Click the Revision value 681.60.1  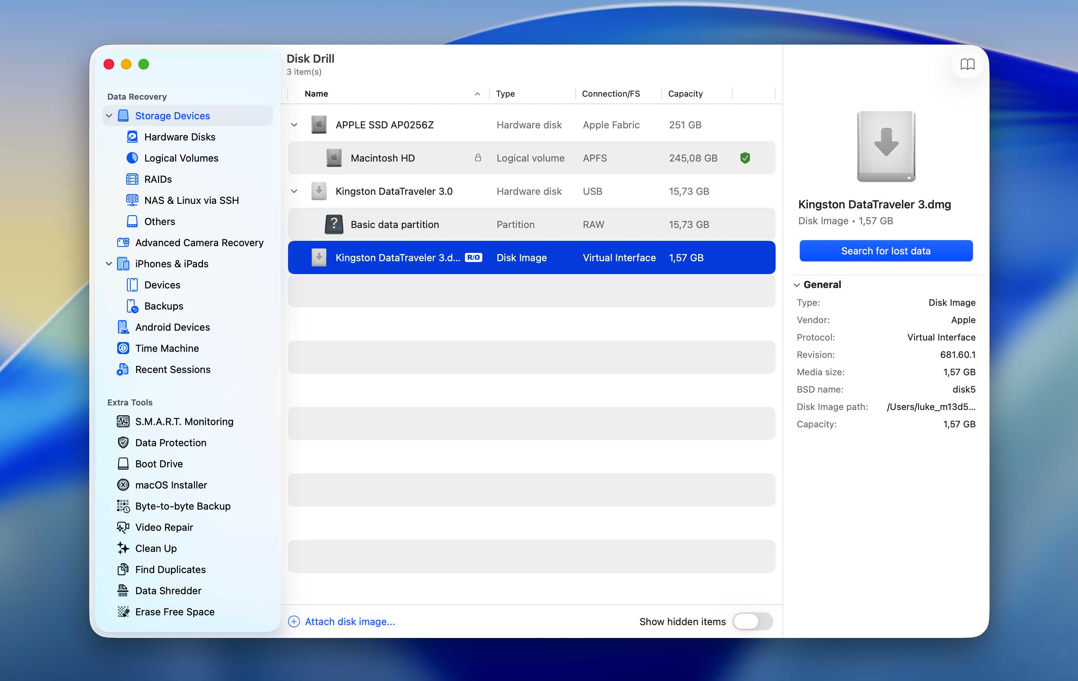pos(957,354)
